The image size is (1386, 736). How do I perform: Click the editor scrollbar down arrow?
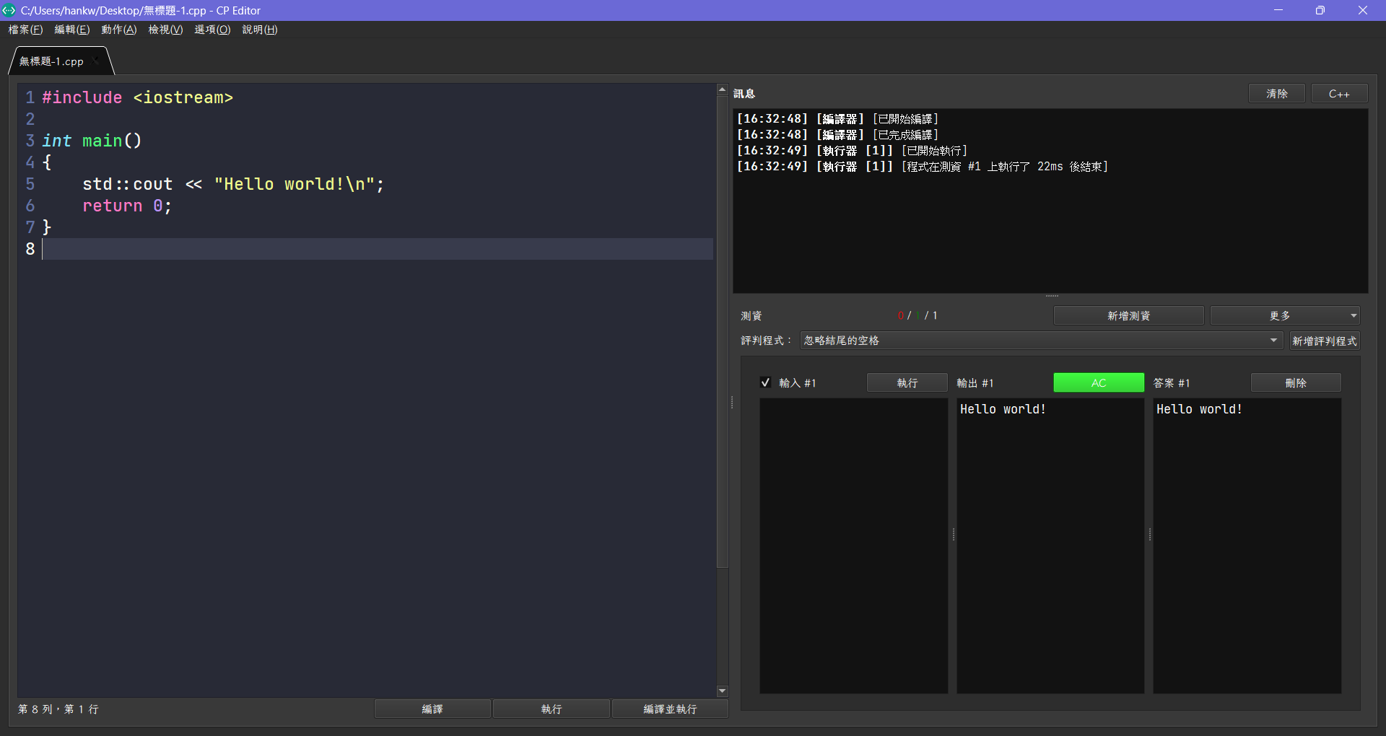click(x=722, y=691)
